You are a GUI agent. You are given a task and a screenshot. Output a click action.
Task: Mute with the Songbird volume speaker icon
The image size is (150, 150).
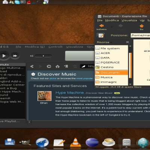(31, 56)
